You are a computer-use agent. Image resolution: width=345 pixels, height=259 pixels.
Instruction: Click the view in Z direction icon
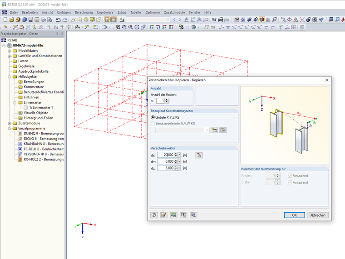pyautogui.click(x=164, y=27)
